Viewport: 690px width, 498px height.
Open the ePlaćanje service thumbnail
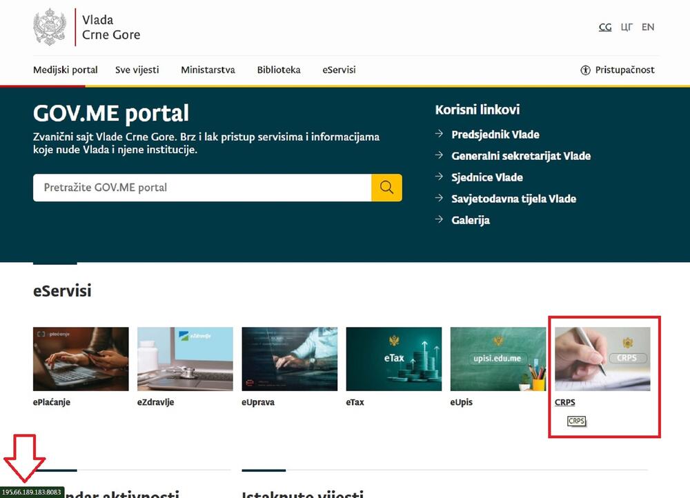81,359
